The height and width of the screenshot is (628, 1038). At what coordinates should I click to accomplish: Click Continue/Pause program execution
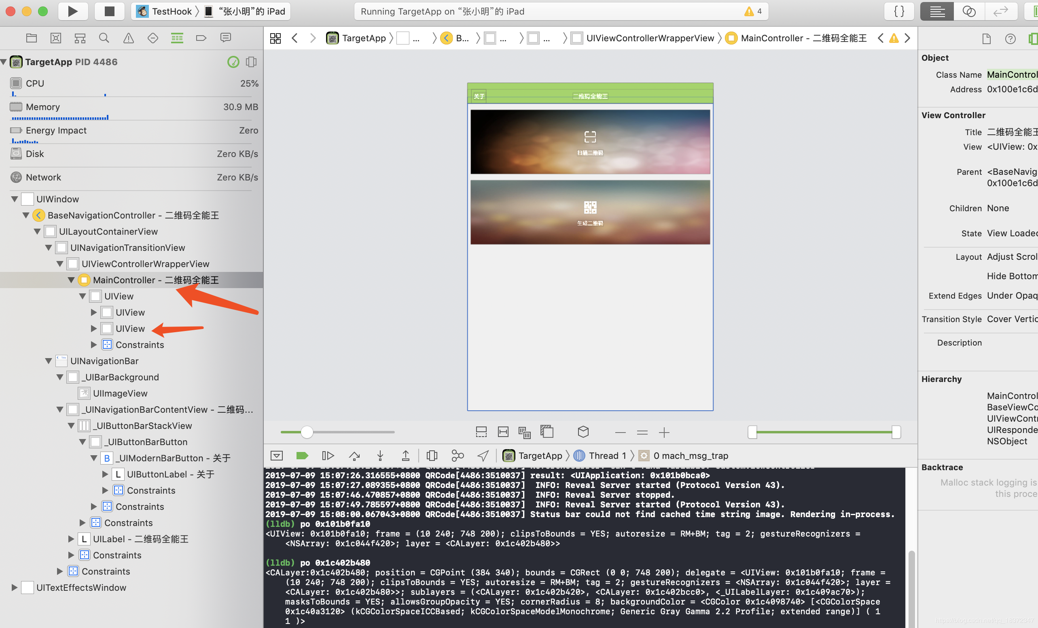click(328, 456)
